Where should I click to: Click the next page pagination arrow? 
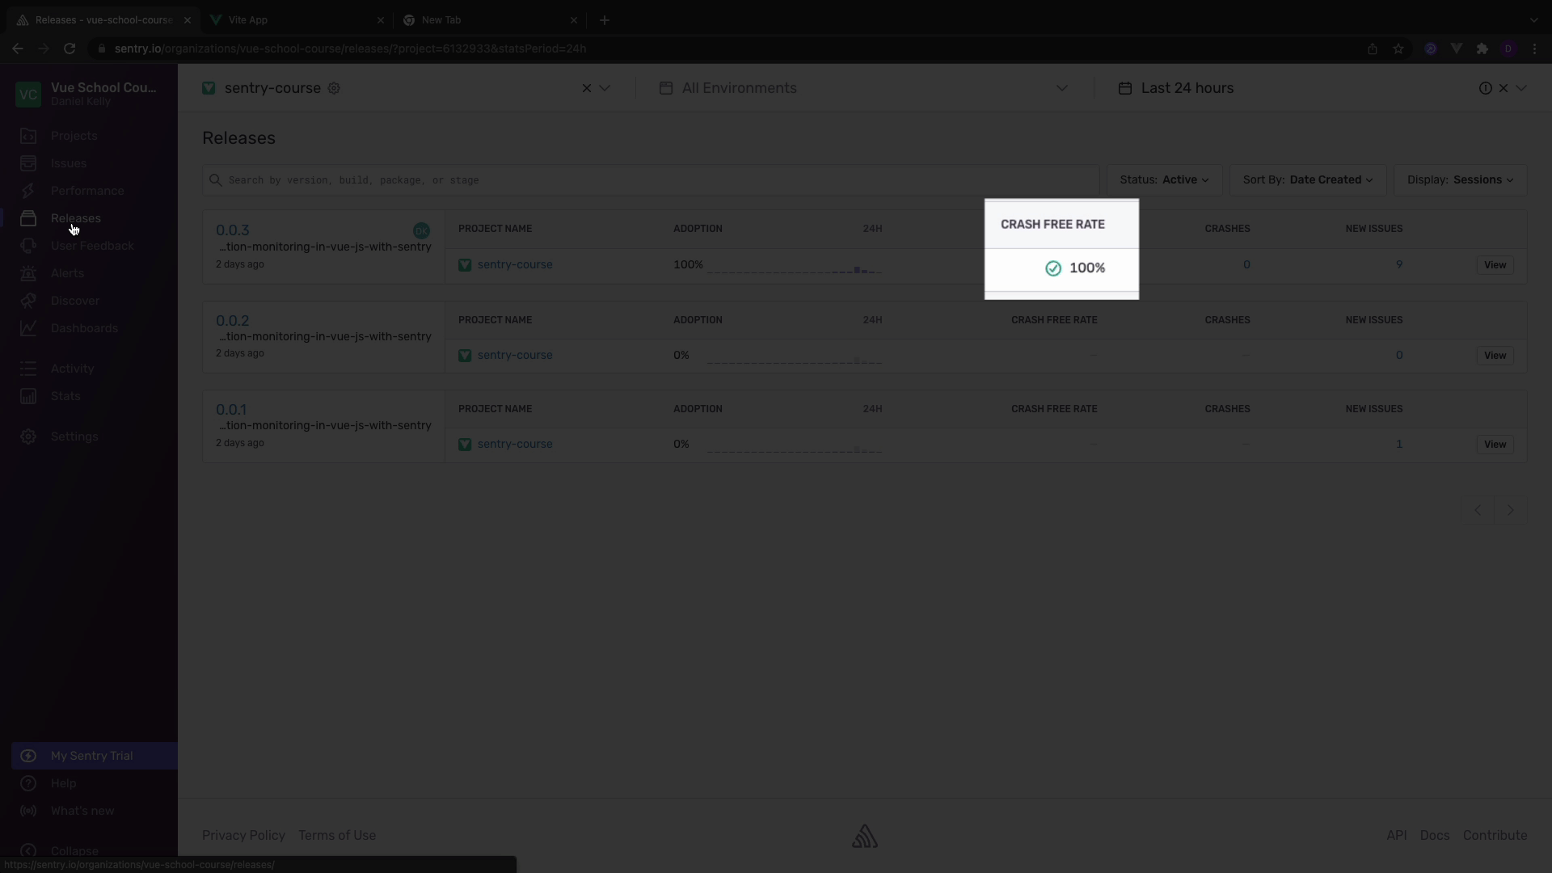pyautogui.click(x=1510, y=510)
